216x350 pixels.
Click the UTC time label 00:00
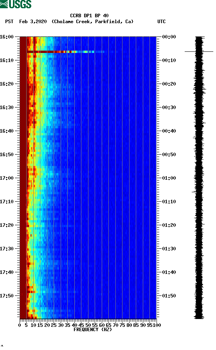pos(169,37)
